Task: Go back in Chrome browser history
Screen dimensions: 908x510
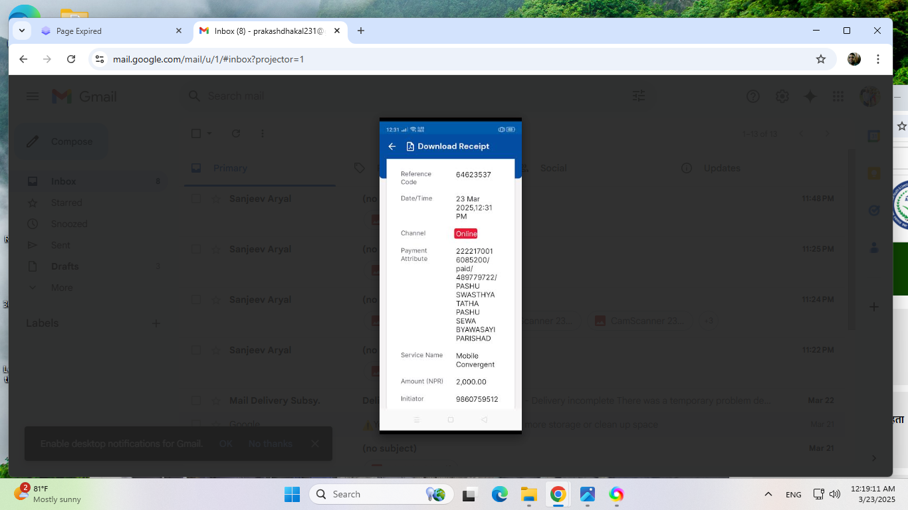Action: pos(23,59)
